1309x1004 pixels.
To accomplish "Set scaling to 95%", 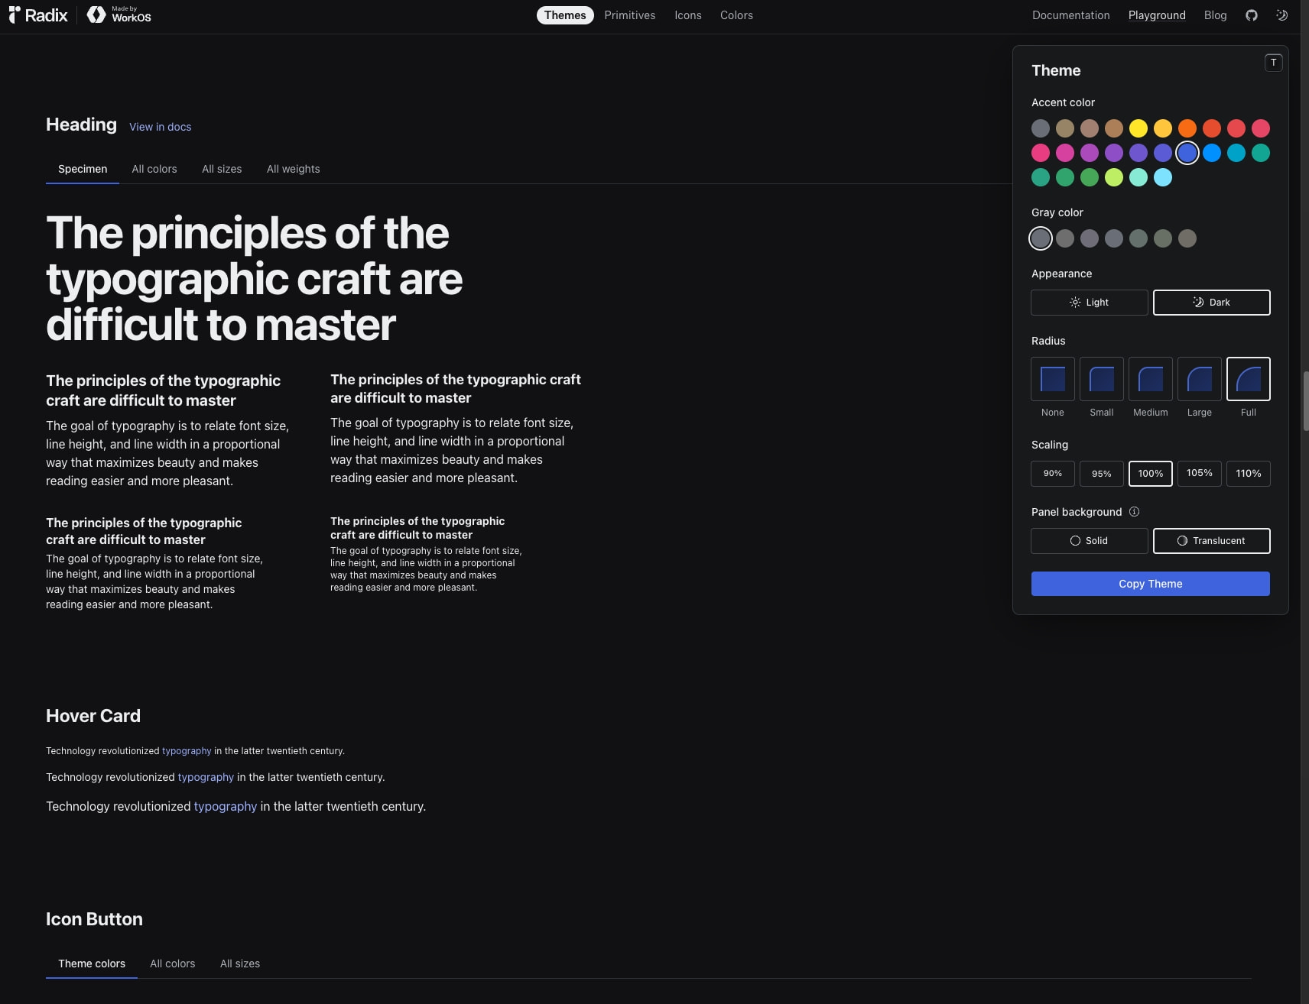I will (1101, 474).
